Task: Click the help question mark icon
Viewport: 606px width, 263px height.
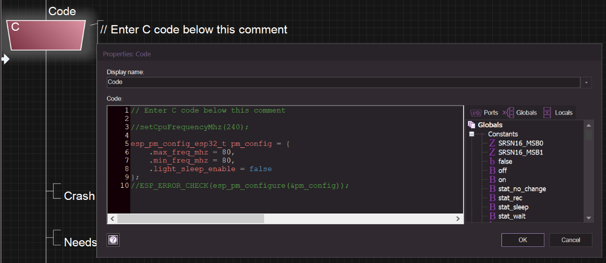Action: click(x=113, y=240)
